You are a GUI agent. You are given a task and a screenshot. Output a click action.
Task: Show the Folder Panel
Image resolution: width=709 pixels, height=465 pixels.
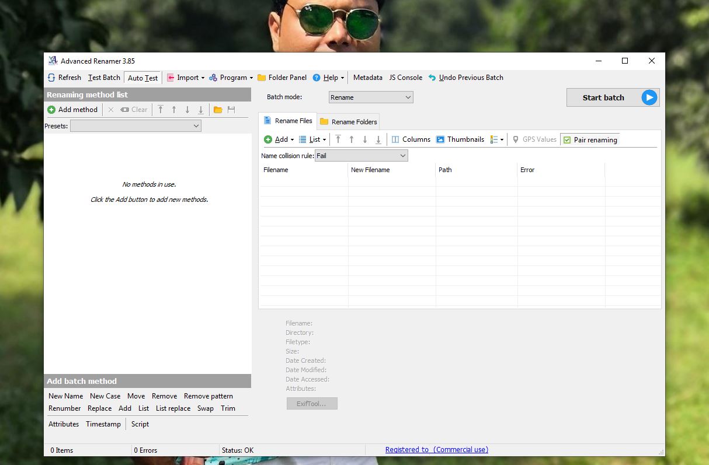[282, 78]
